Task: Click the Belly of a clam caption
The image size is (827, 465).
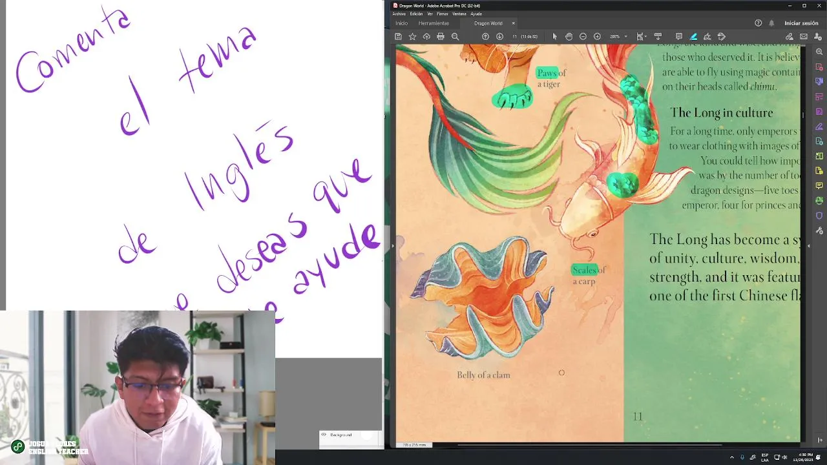Action: [x=483, y=375]
